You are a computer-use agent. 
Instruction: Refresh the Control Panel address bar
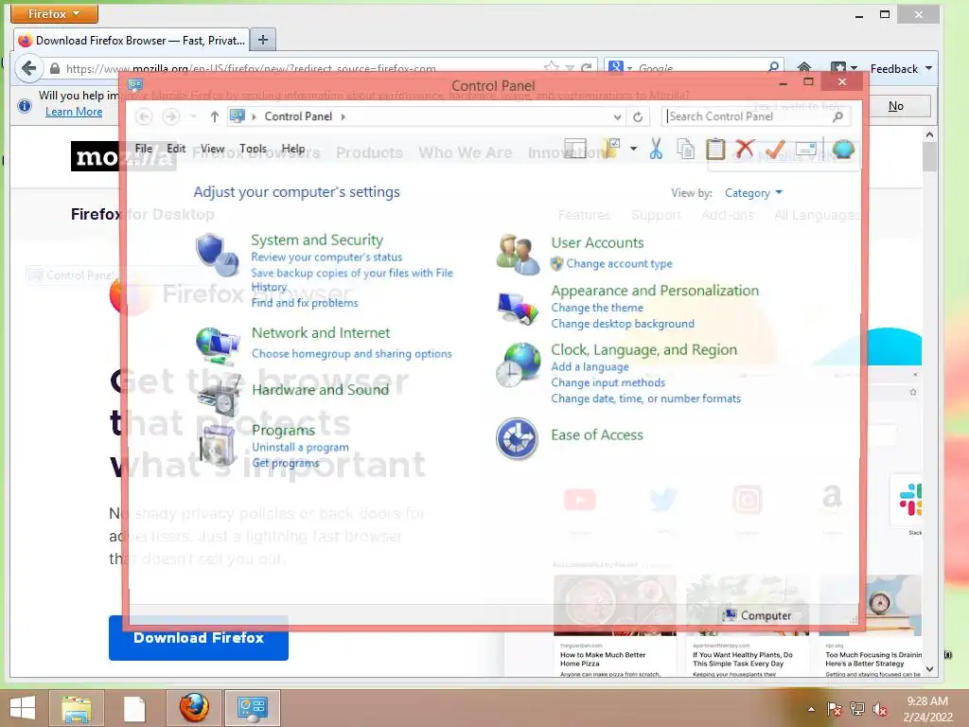tap(638, 116)
